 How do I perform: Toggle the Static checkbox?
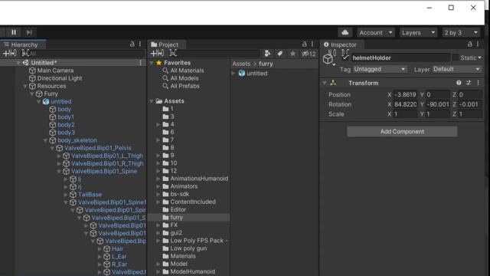tap(456, 58)
